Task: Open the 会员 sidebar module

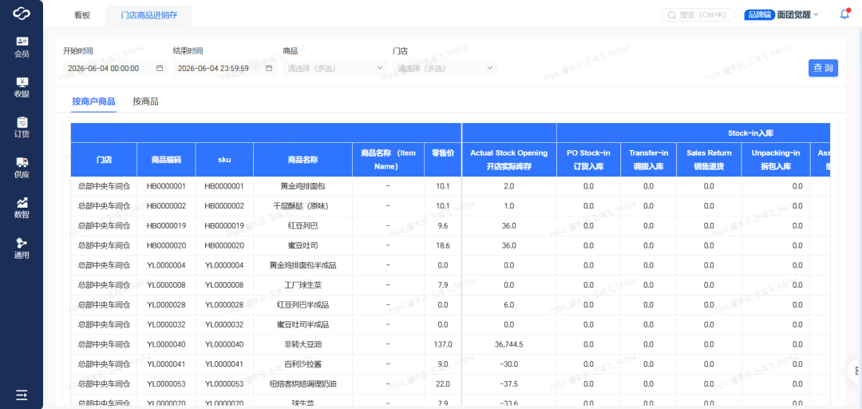Action: pyautogui.click(x=22, y=47)
